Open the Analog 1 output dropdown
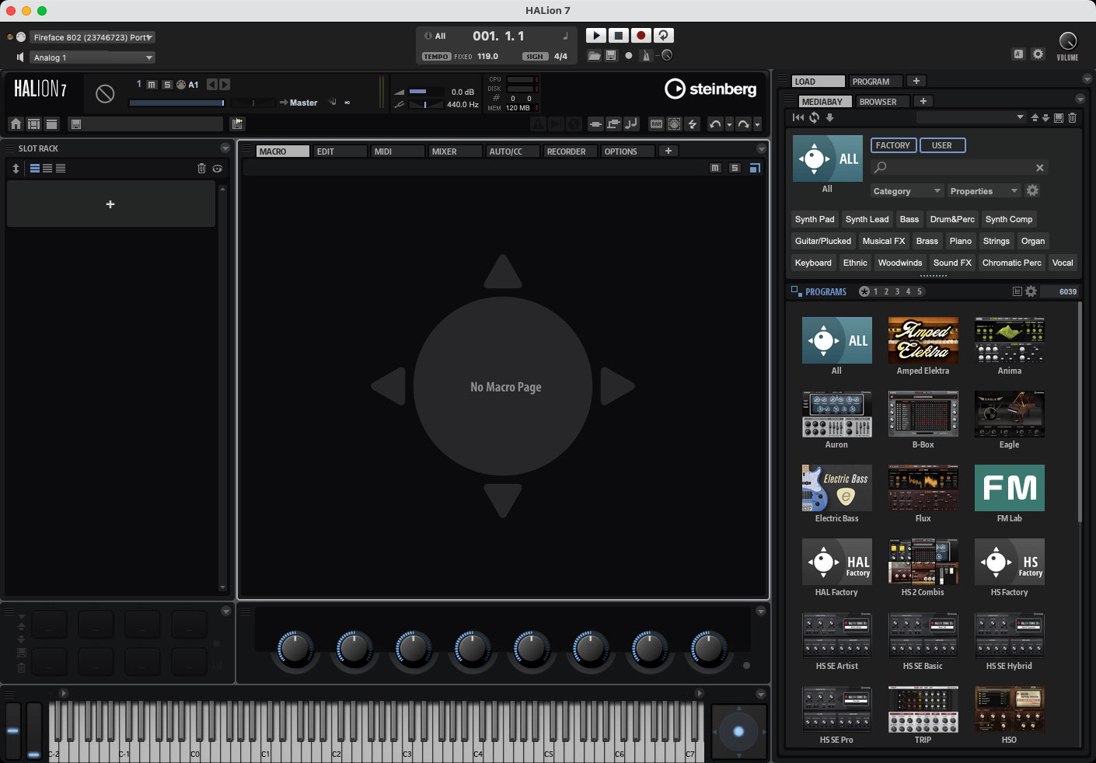The height and width of the screenshot is (763, 1096). tap(92, 57)
